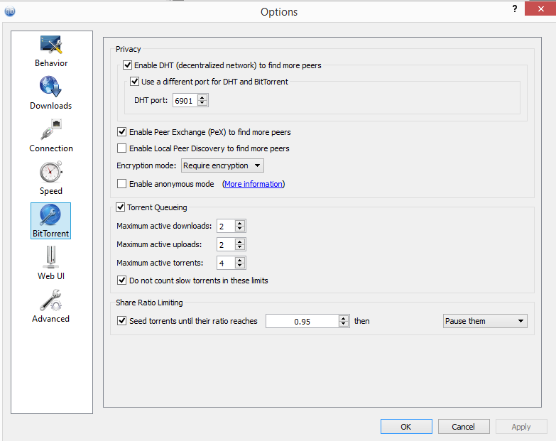Image resolution: width=556 pixels, height=441 pixels.
Task: Open the Web UI settings icon
Action: point(51,257)
